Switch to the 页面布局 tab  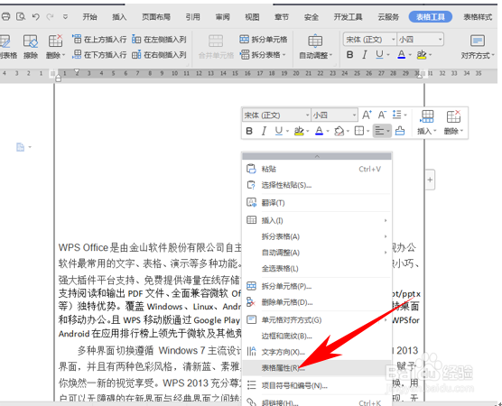click(156, 17)
